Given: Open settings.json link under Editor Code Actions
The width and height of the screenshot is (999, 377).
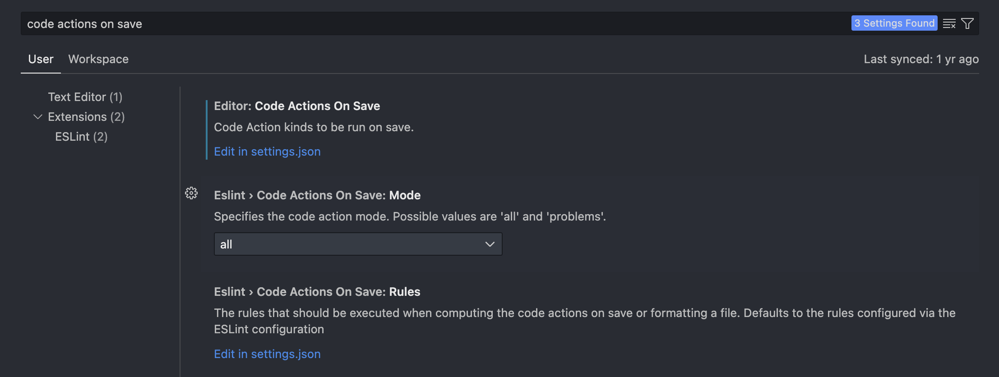Looking at the screenshot, I should [267, 152].
